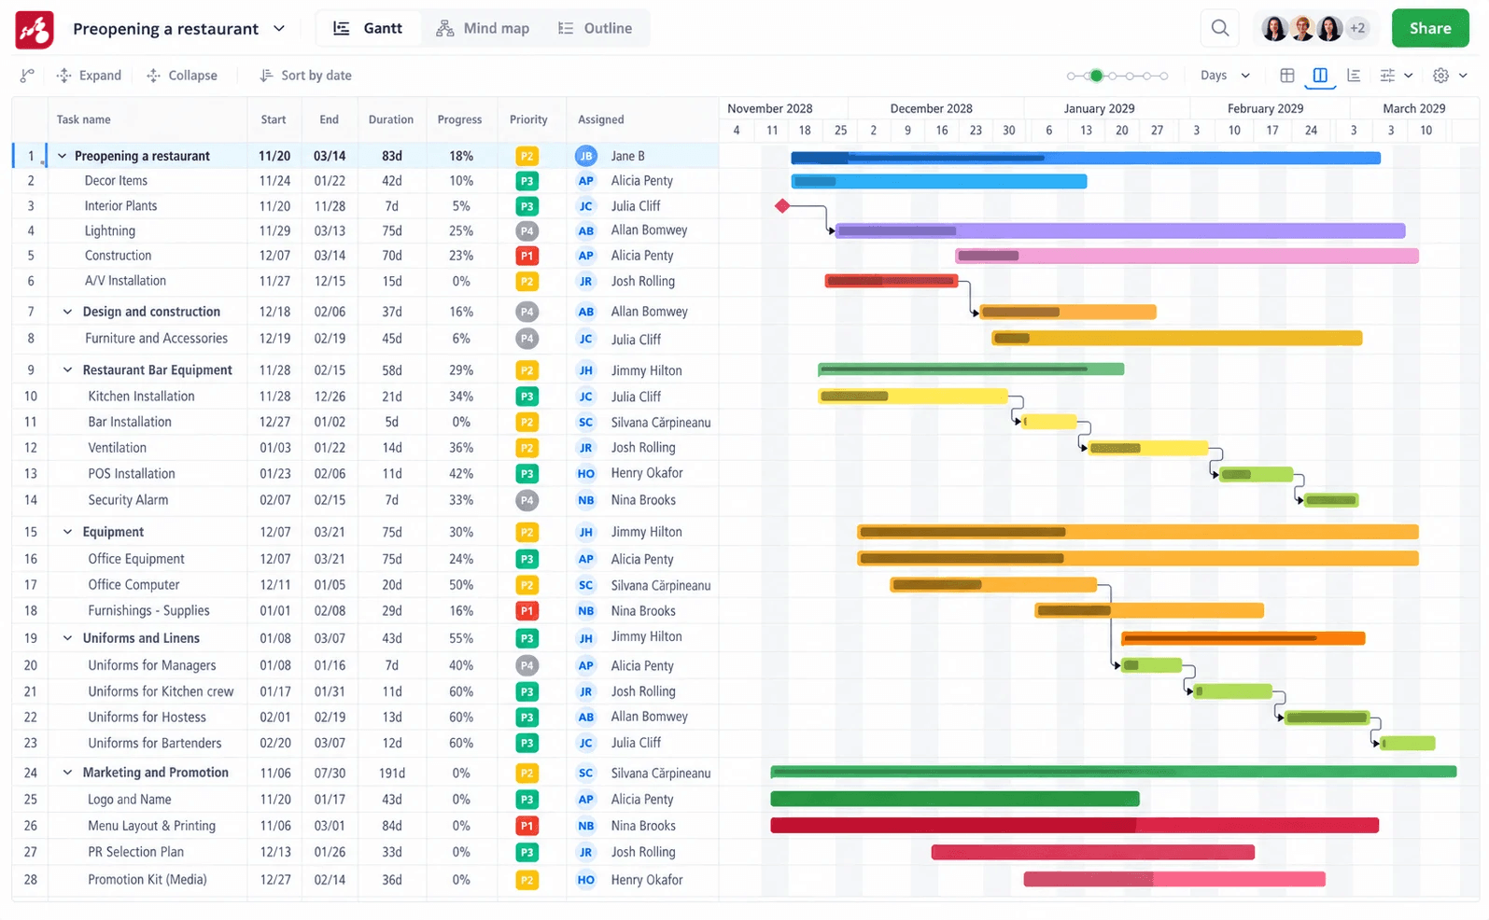1489x920 pixels.
Task: Click the Task name column header
Action: coord(84,119)
